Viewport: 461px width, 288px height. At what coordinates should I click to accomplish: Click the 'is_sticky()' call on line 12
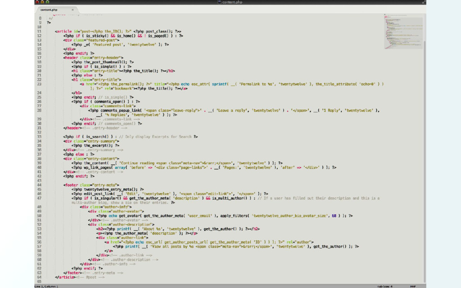point(97,36)
